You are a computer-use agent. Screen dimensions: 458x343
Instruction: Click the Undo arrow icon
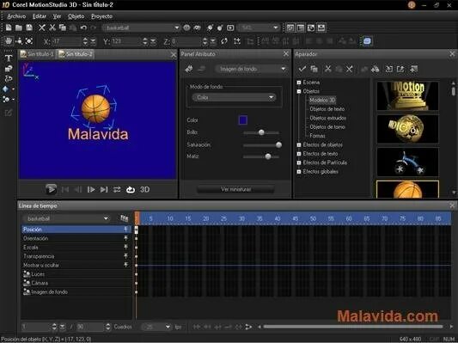pos(83,28)
